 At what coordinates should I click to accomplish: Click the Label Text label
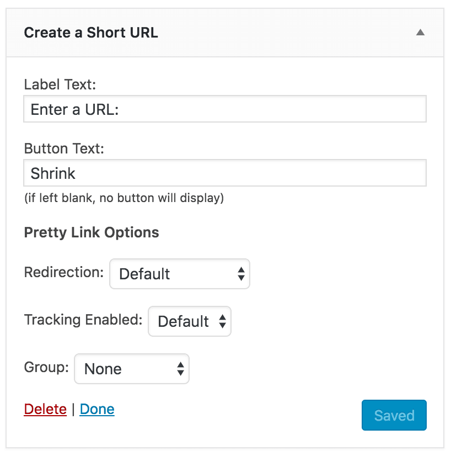click(60, 84)
